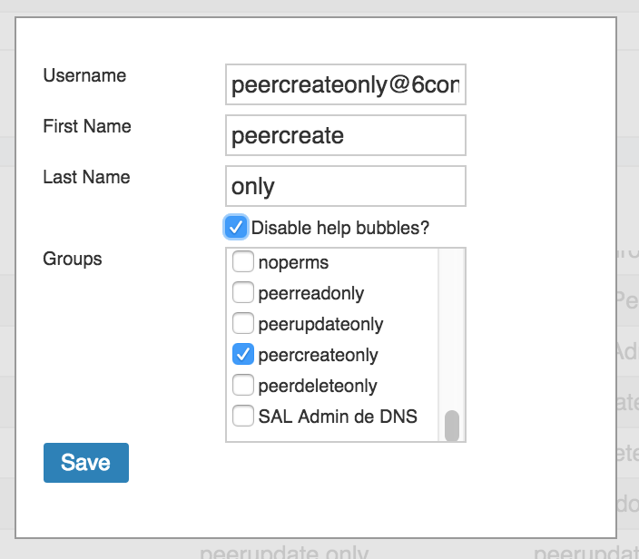Image resolution: width=639 pixels, height=559 pixels.
Task: Uncheck the Disable help bubbles checkbox
Action: 236,227
